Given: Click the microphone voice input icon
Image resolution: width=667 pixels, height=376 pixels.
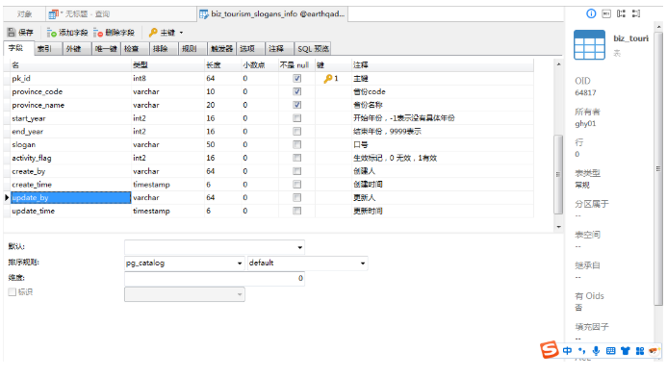Looking at the screenshot, I should pyautogui.click(x=596, y=350).
